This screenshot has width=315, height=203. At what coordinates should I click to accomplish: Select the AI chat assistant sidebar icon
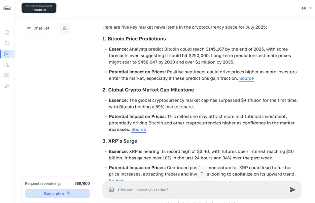[7, 54]
